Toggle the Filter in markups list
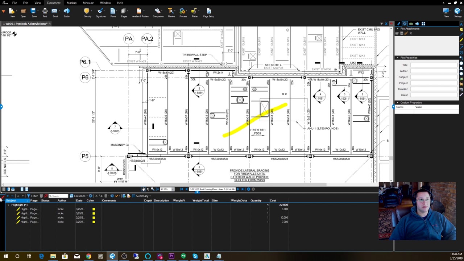The height and width of the screenshot is (261, 464). [32, 196]
